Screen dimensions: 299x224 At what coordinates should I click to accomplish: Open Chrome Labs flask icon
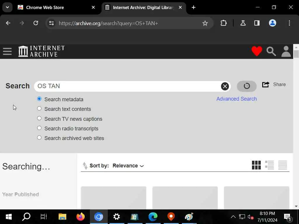click(x=243, y=23)
